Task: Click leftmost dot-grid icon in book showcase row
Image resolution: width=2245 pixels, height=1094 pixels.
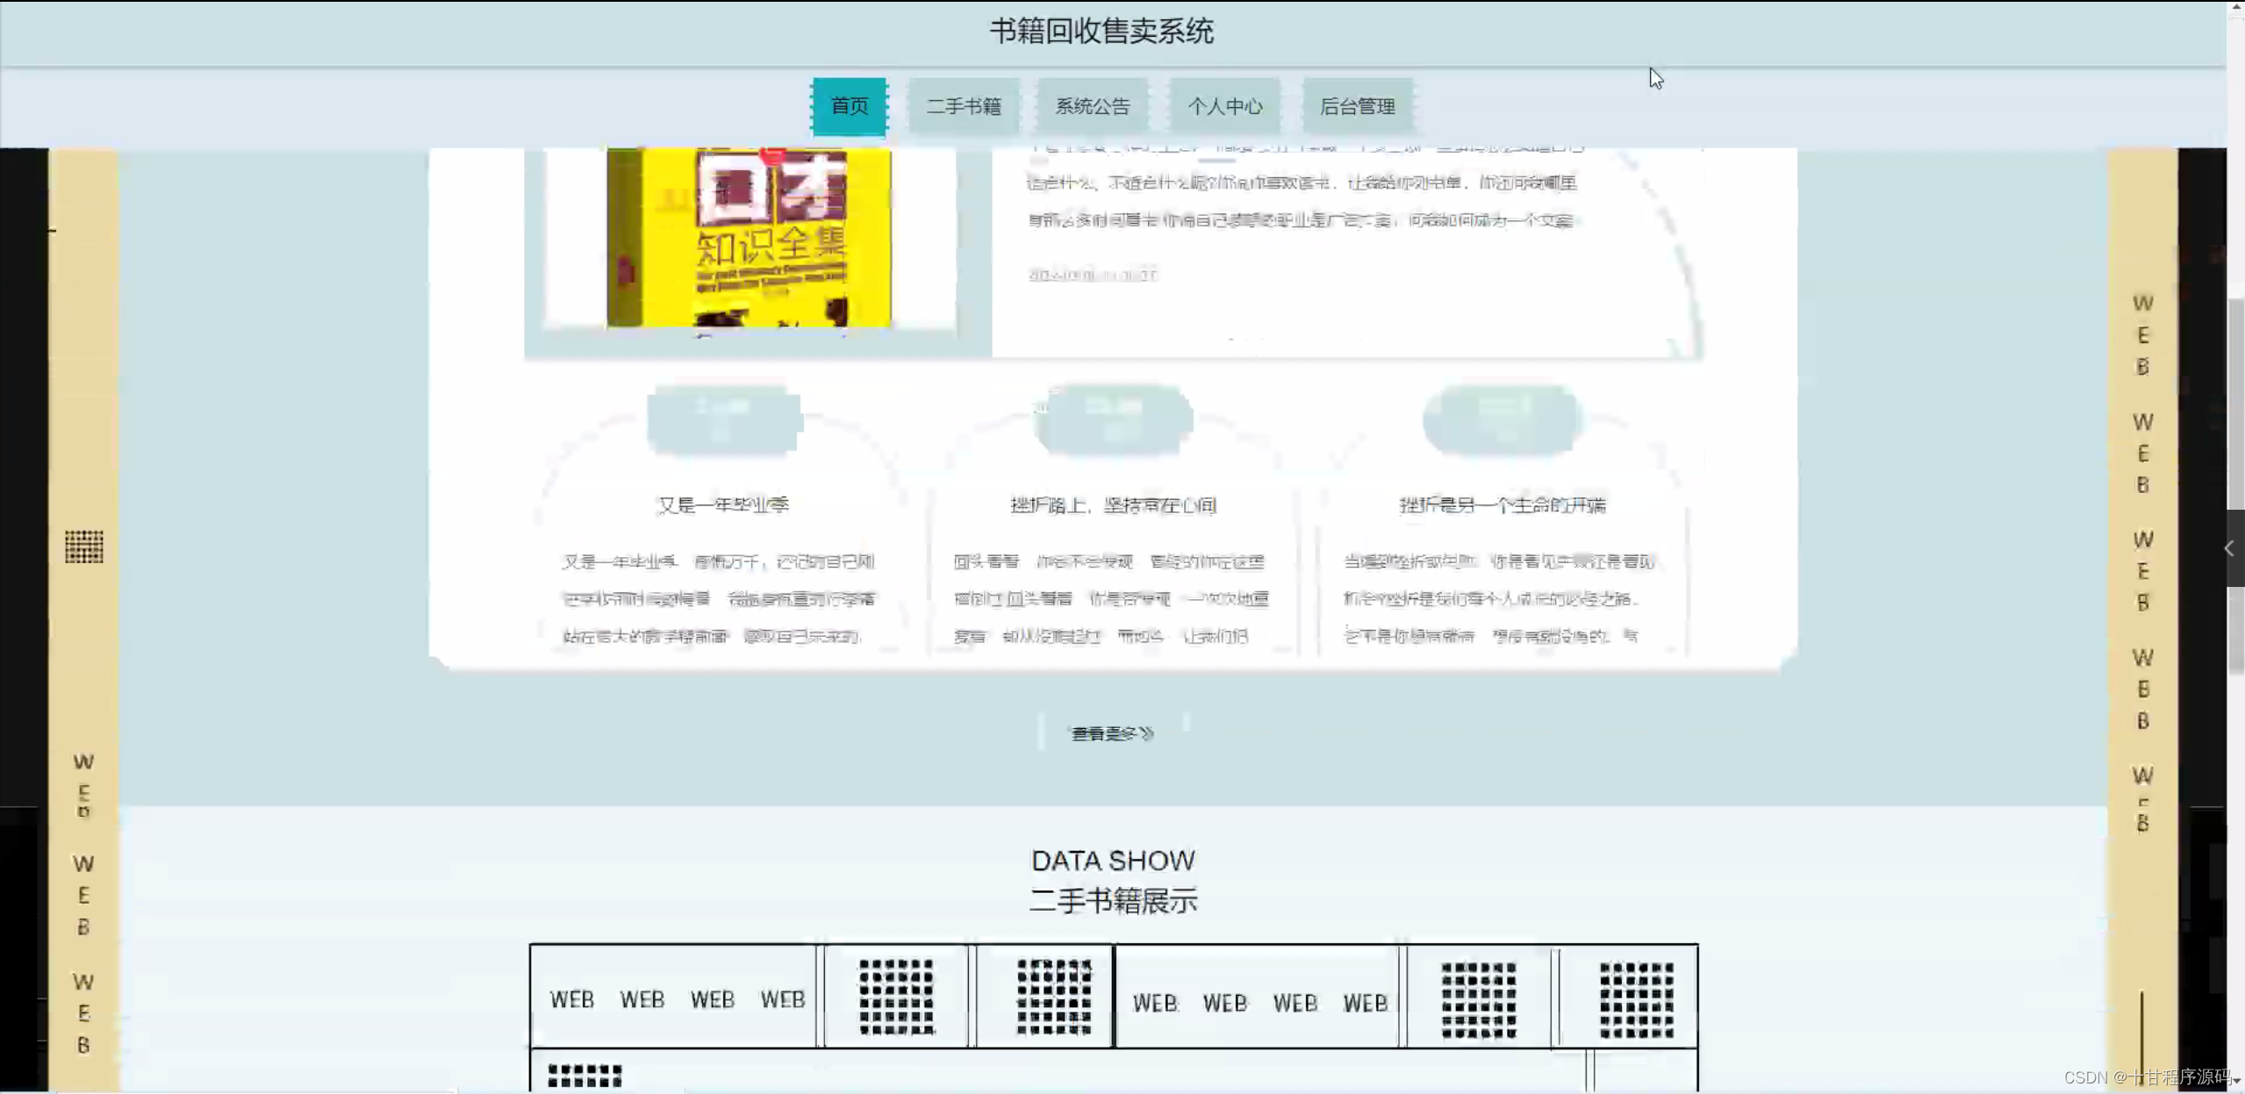Action: (x=896, y=997)
